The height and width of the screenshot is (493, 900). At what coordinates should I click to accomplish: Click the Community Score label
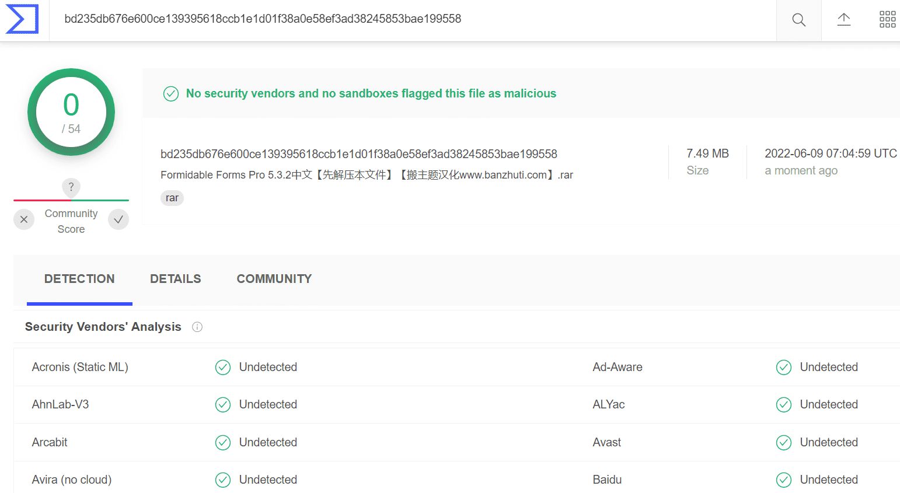click(x=71, y=221)
